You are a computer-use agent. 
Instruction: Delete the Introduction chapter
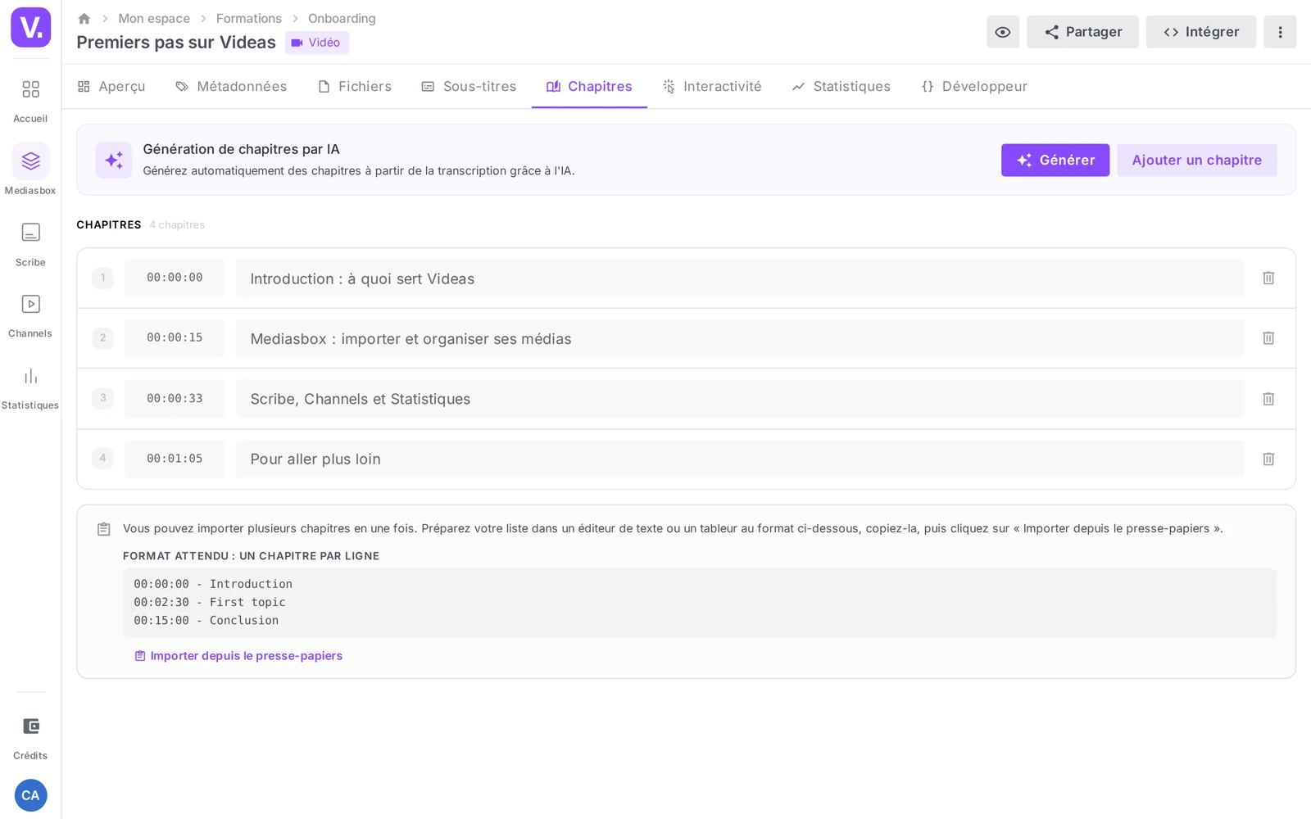tap(1268, 278)
